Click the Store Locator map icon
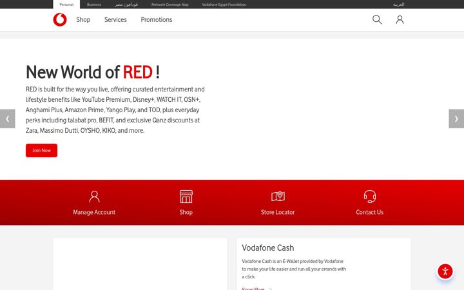This screenshot has width=464, height=290. 278,196
